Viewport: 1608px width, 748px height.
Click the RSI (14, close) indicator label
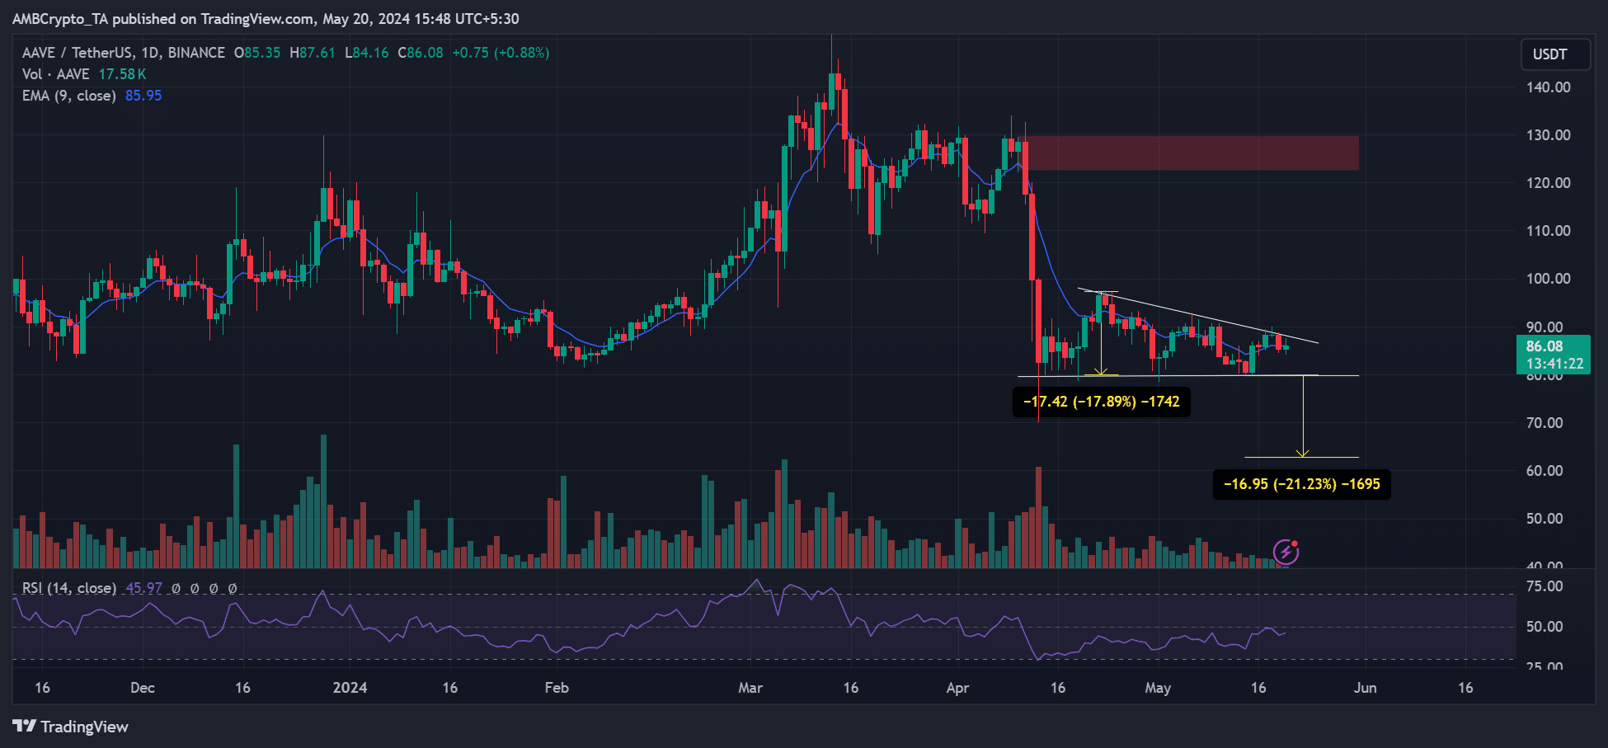68,588
